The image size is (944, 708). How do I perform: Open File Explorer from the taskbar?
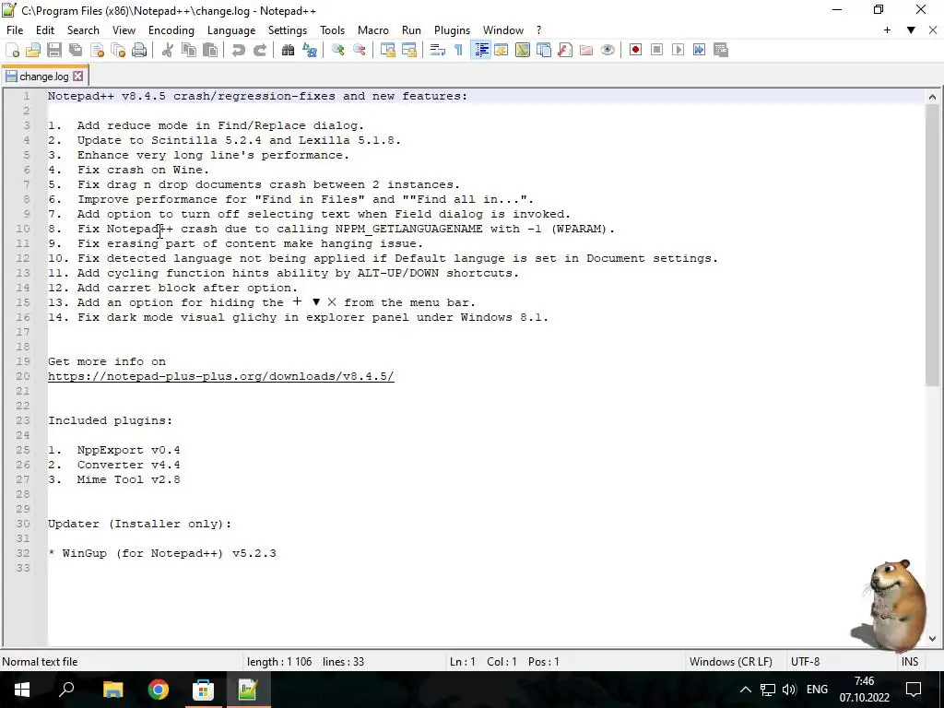(x=112, y=690)
